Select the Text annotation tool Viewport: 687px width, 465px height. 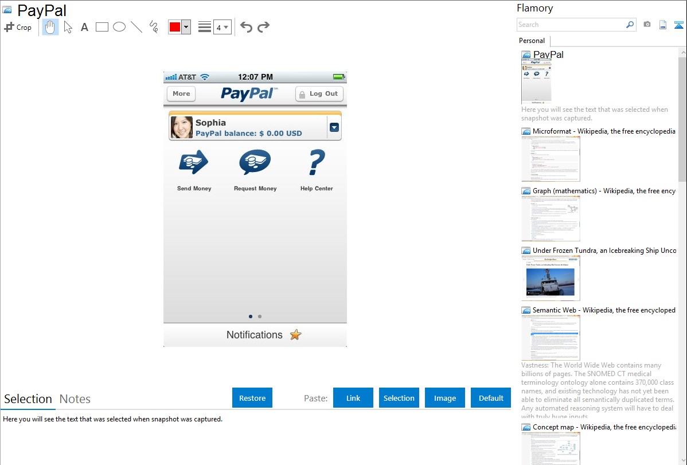click(84, 27)
